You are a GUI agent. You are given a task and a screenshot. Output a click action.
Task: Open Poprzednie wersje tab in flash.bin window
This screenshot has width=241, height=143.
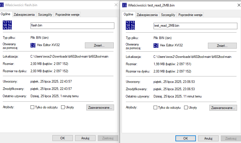[67, 15]
